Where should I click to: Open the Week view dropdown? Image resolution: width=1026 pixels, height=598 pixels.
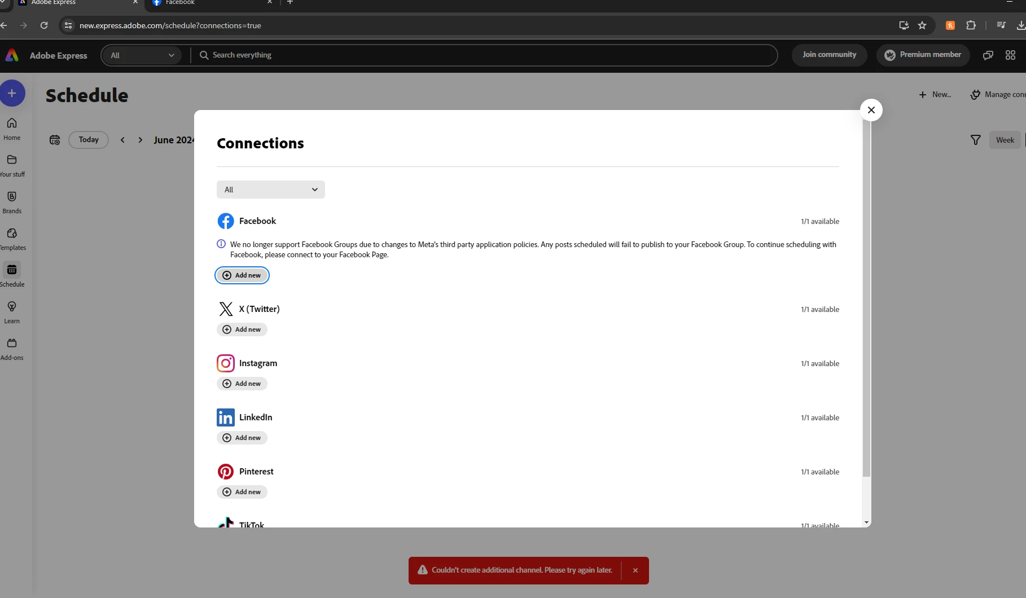[1005, 140]
